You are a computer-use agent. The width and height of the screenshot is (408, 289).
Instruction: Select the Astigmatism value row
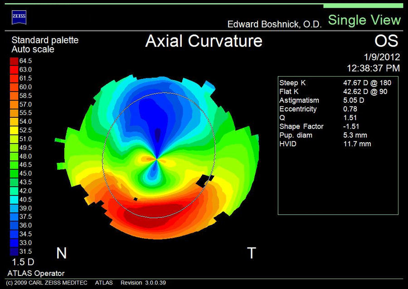(335, 100)
